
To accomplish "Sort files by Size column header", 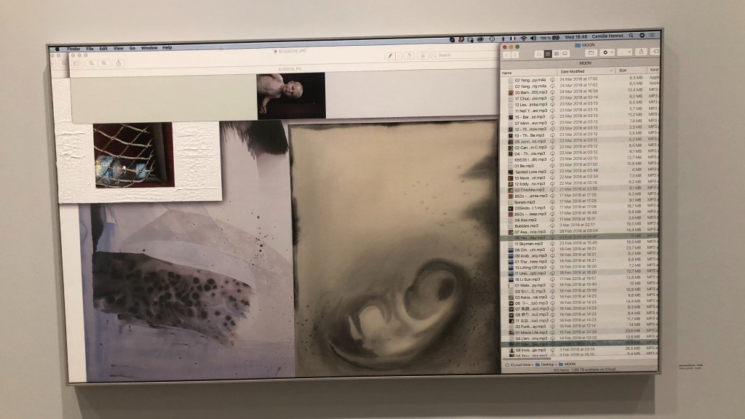I will [624, 71].
